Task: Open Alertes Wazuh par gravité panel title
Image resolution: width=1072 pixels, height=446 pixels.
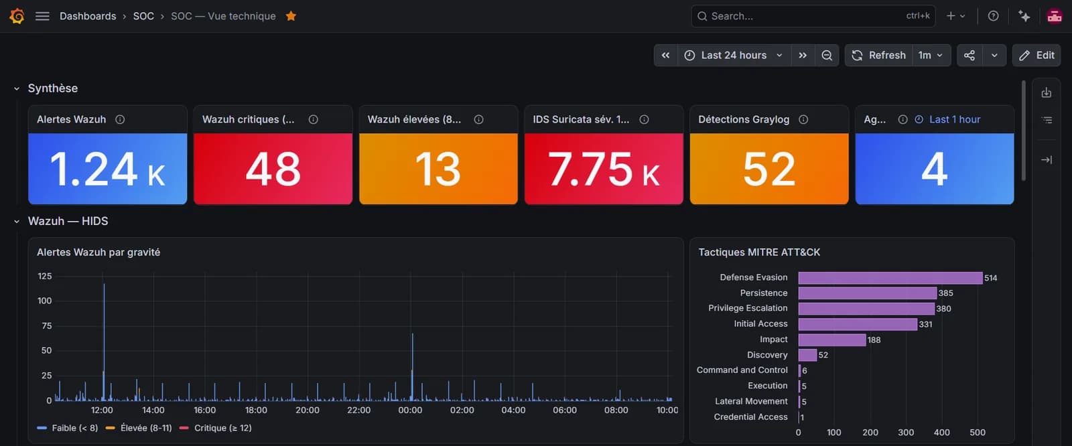Action: pos(98,252)
